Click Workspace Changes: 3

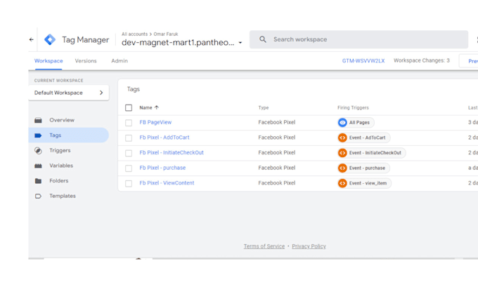pyautogui.click(x=422, y=60)
